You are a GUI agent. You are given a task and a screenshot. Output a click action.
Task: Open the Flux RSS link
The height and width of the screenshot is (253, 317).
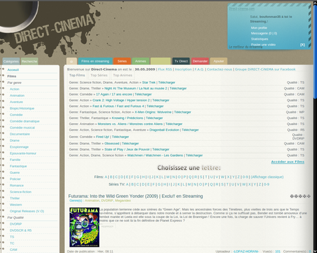coord(165,69)
